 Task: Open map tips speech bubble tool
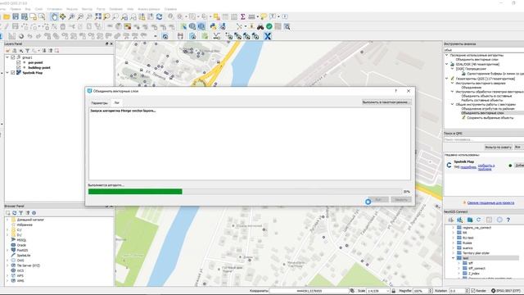(x=264, y=16)
